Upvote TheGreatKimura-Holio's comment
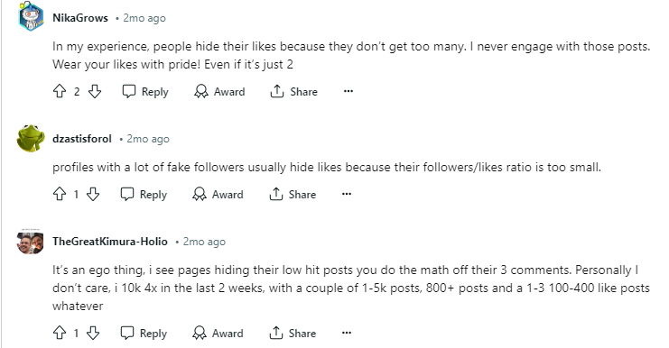 coord(60,333)
